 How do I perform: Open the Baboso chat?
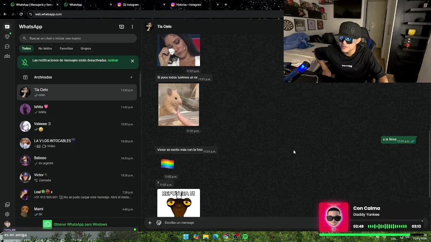(x=78, y=160)
